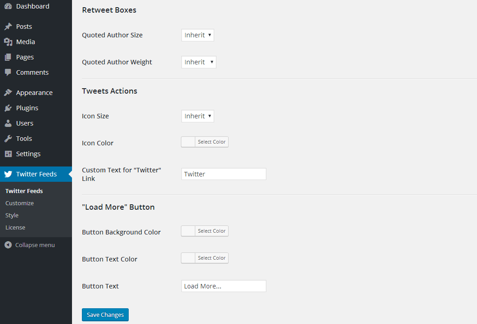
Task: Click the Users person icon
Action: point(8,123)
